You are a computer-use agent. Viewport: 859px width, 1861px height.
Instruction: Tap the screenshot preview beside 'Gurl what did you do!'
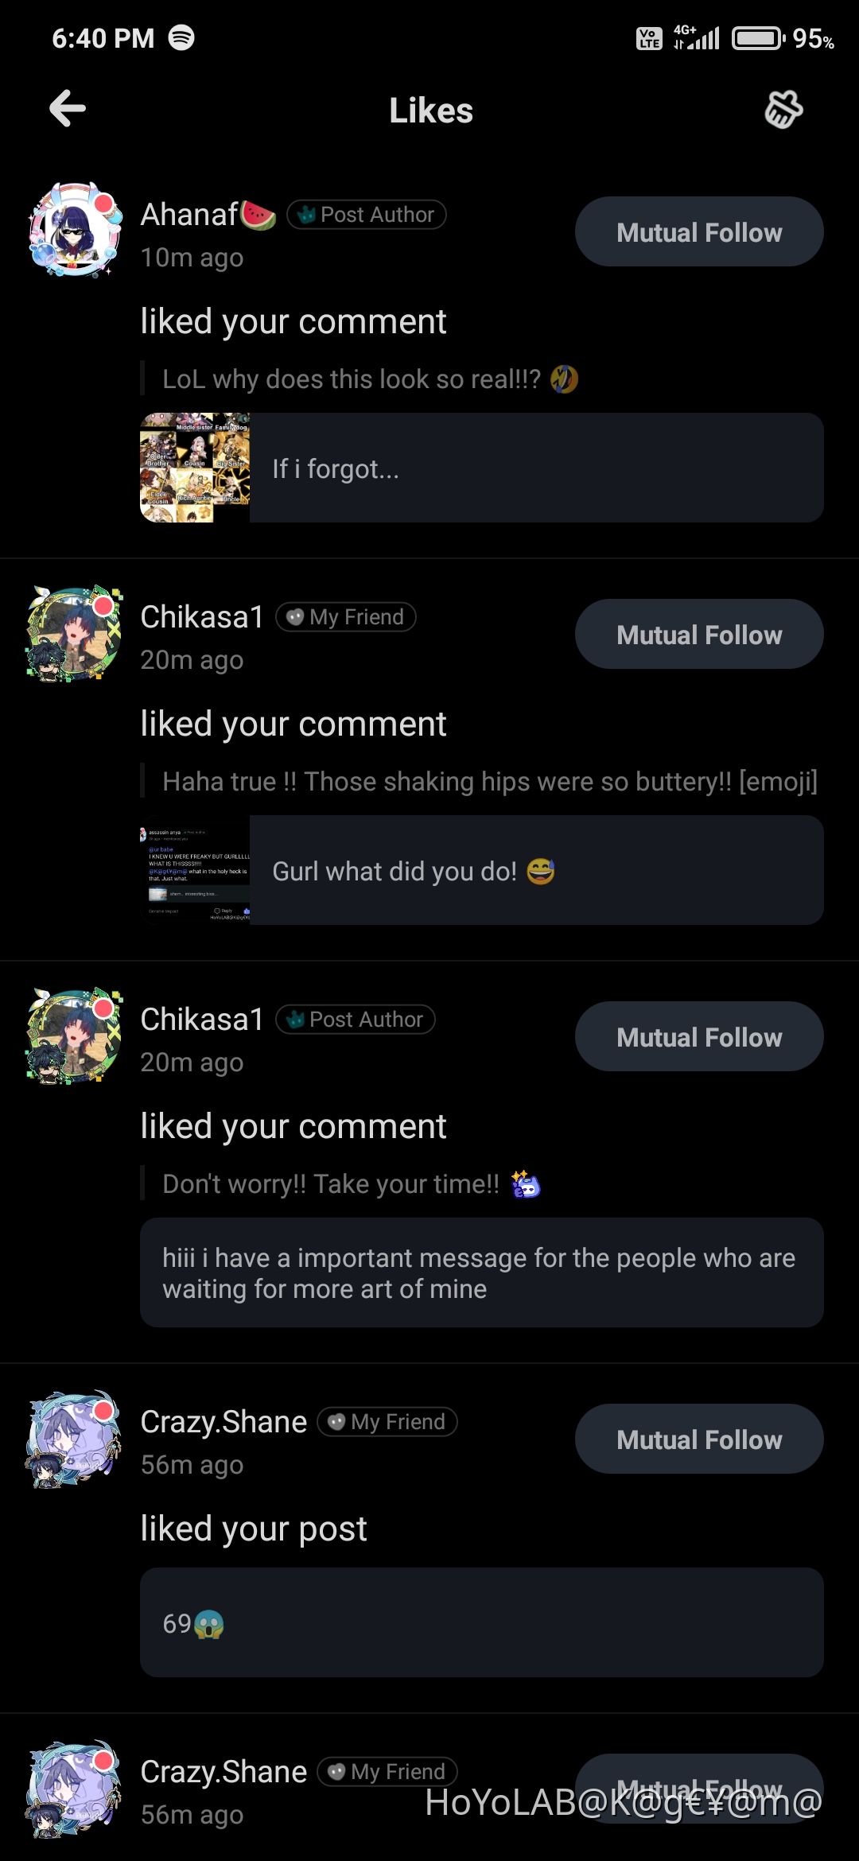tap(195, 870)
